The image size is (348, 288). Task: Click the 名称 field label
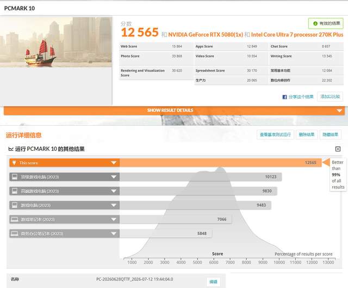tap(15, 279)
